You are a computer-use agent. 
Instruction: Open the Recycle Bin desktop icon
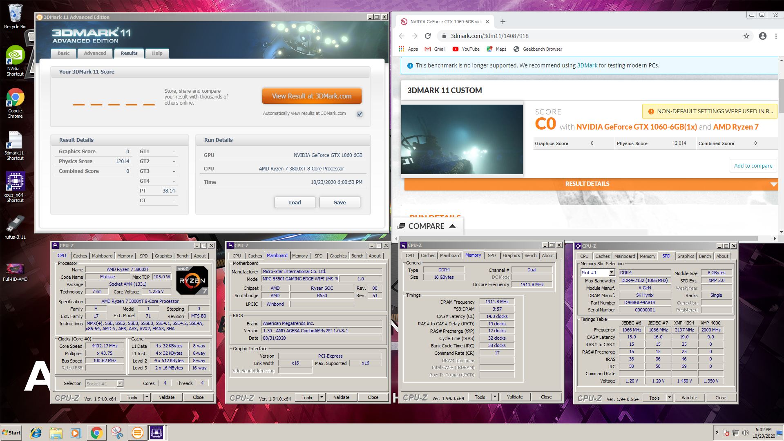pos(15,16)
